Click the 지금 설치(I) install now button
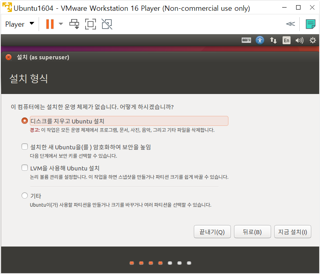This screenshot has height=274, width=320. coord(293,232)
